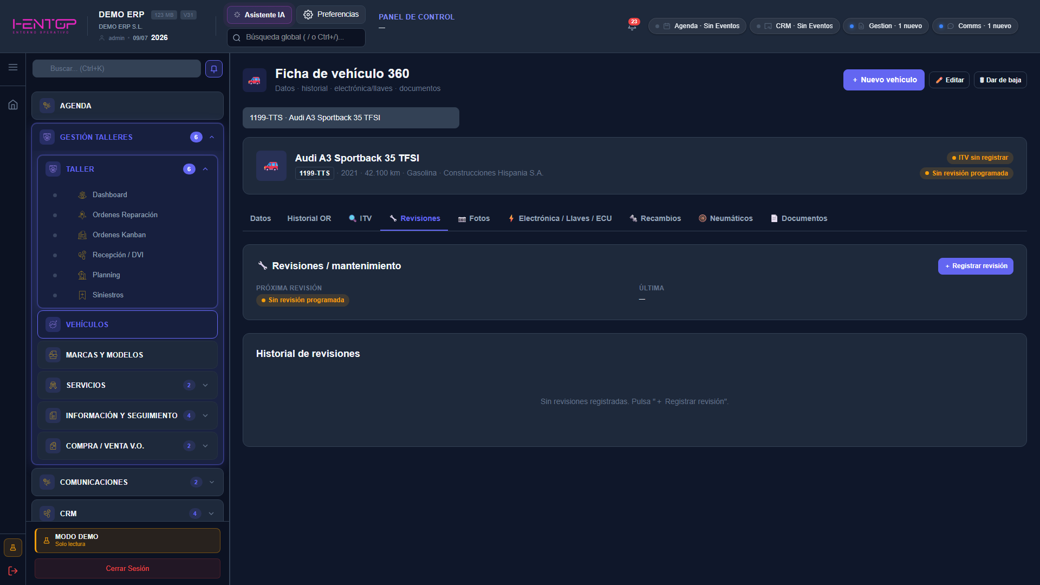Collapse the Taller group chevron

[205, 169]
